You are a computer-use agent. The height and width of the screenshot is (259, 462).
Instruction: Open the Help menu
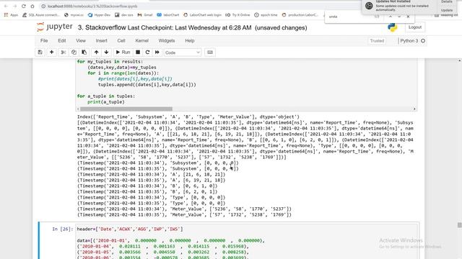190,41
